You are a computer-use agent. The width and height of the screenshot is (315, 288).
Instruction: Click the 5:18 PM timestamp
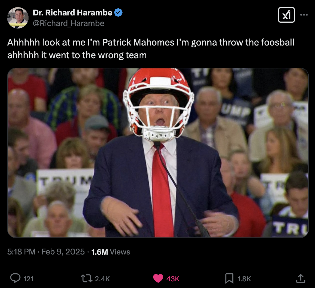point(21,252)
